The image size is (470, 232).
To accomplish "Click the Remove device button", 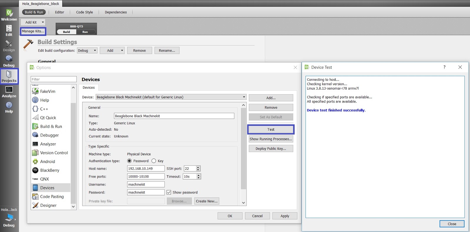I will (271, 107).
